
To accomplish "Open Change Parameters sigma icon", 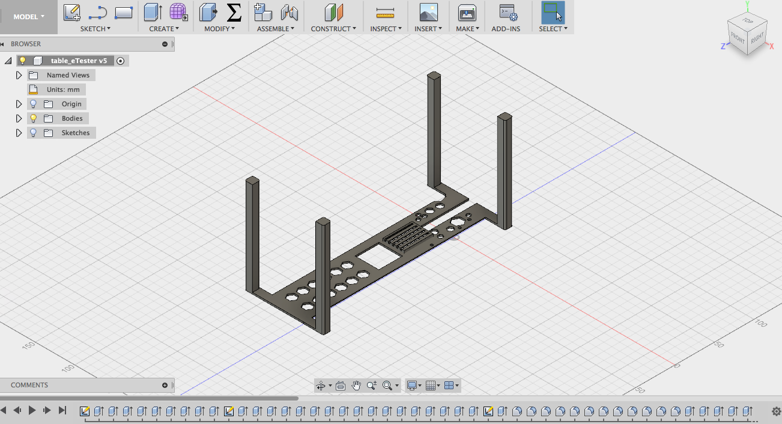I will tap(234, 12).
